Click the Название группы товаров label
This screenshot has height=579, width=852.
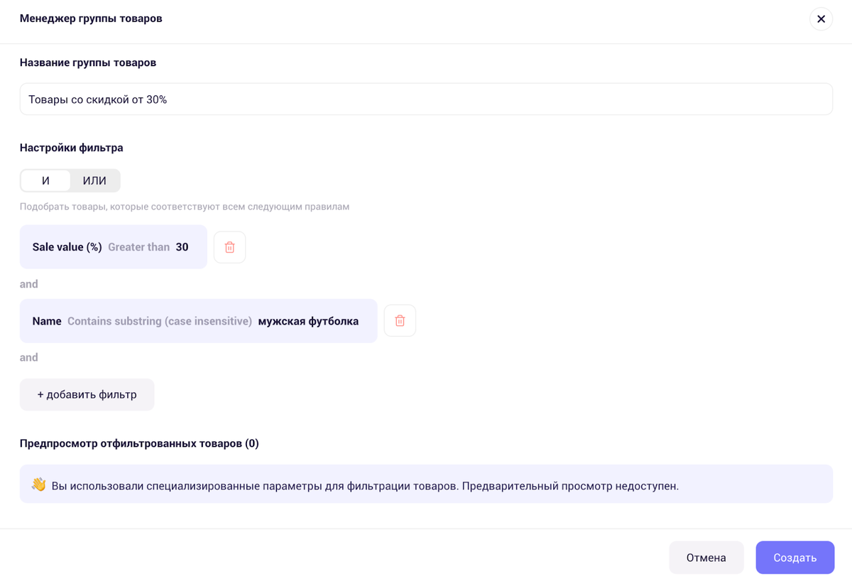coord(88,63)
